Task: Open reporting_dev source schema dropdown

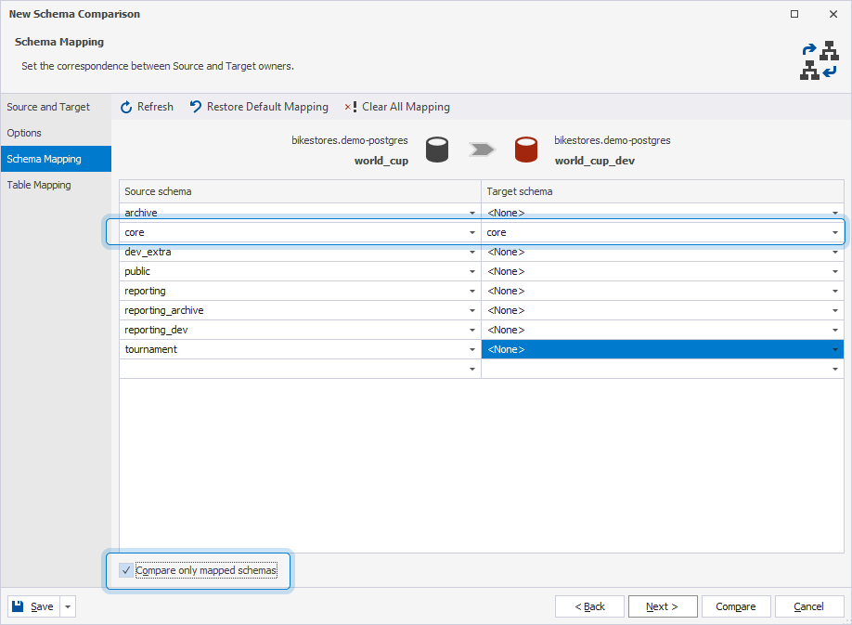Action: (472, 331)
